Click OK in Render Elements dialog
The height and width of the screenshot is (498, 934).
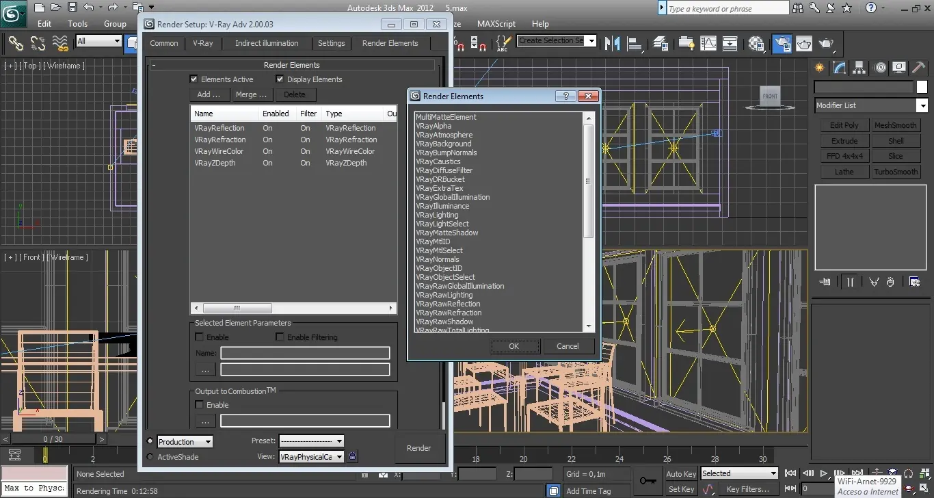click(514, 346)
